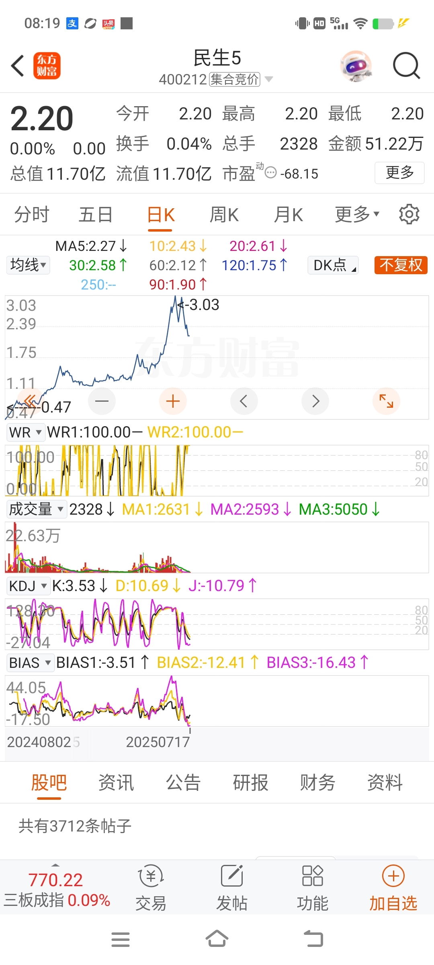This screenshot has height=965, width=434.
Task: Switch to 五日 chart tab
Action: point(96,214)
